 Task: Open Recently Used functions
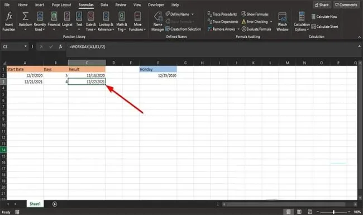(x=40, y=22)
